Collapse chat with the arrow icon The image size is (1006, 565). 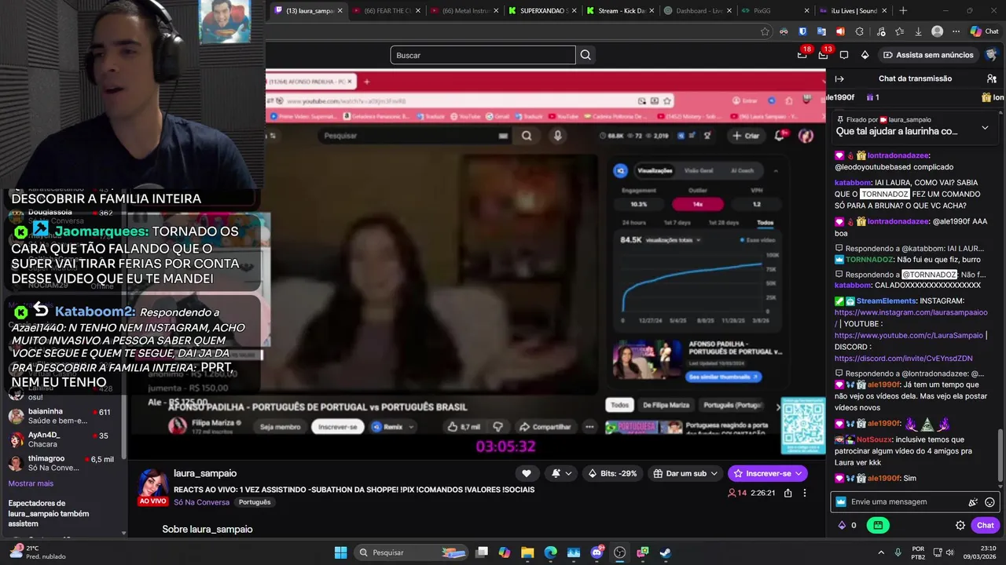point(839,78)
